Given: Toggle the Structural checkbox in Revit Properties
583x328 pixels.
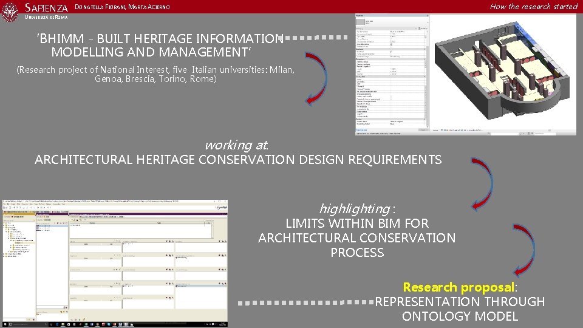Looking at the screenshot, I should [390, 52].
